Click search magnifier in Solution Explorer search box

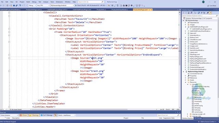[217, 16]
